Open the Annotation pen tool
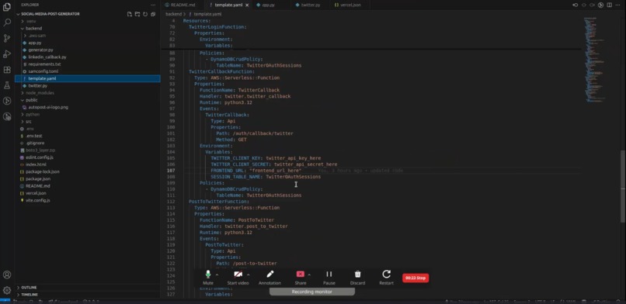The width and height of the screenshot is (626, 304). pos(270,278)
